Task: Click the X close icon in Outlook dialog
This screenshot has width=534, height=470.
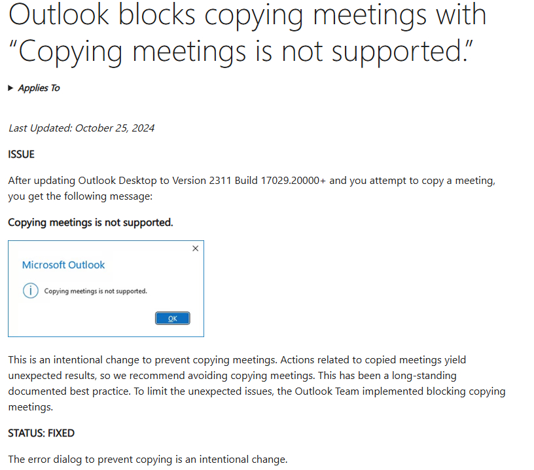Action: coord(195,249)
